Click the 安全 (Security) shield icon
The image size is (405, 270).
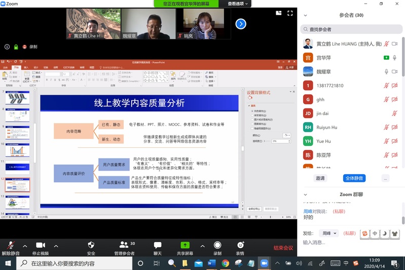pos(91,245)
